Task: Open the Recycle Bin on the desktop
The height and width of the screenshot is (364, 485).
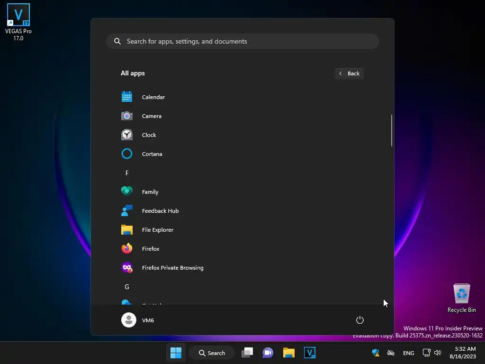Action: pyautogui.click(x=461, y=299)
